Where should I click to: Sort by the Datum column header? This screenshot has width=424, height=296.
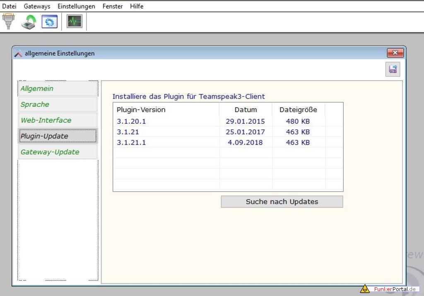click(x=246, y=110)
